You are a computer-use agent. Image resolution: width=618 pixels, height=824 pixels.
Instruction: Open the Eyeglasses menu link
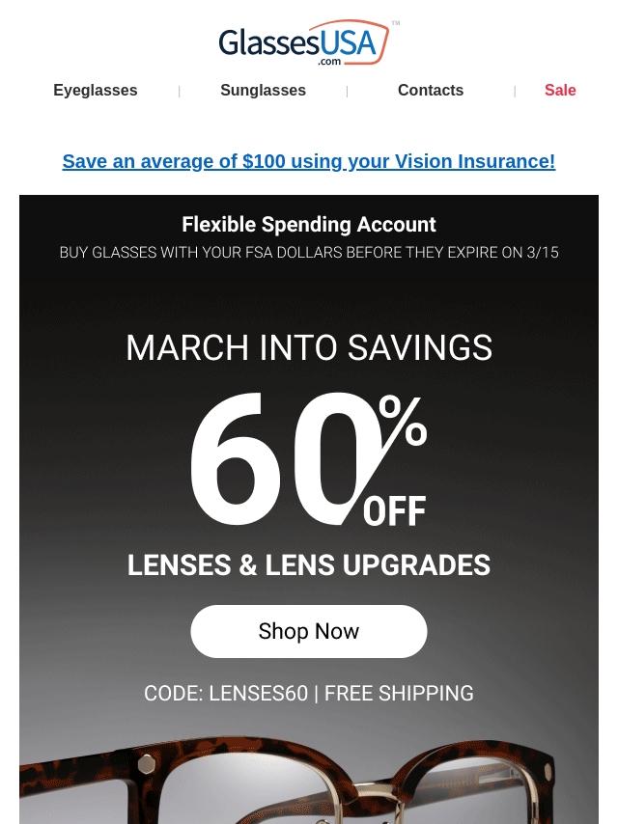click(96, 90)
